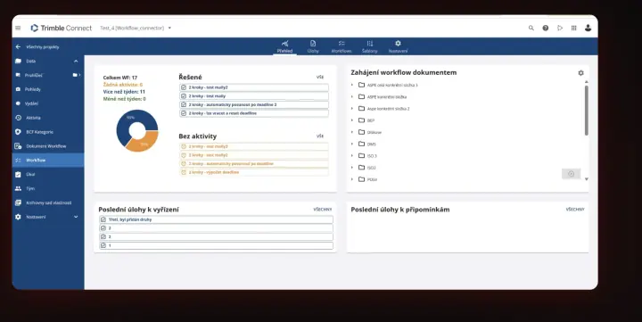The image size is (642, 322).
Task: Switch to the Nastavení top tab
Action: tap(398, 46)
